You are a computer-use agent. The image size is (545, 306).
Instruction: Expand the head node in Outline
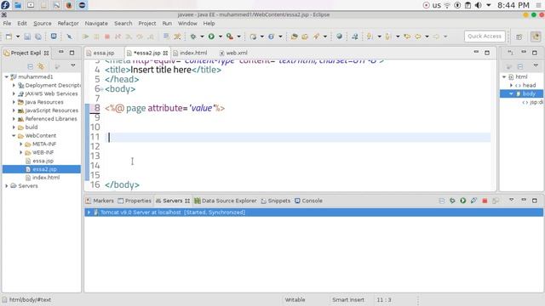tap(511, 85)
